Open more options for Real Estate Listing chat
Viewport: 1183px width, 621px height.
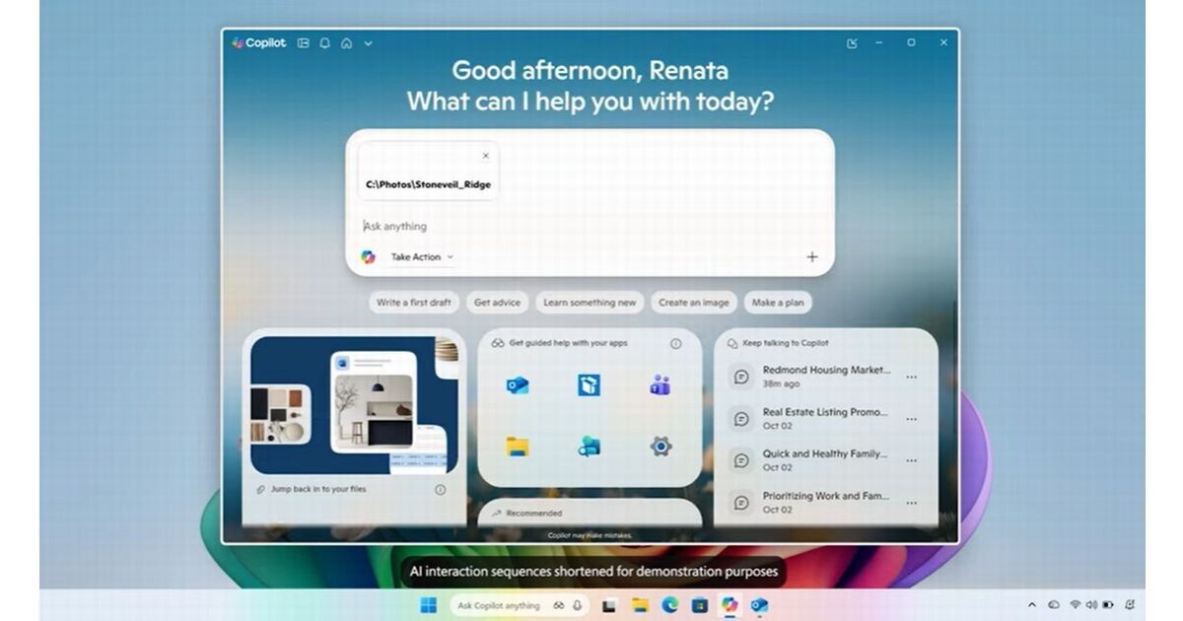click(911, 419)
